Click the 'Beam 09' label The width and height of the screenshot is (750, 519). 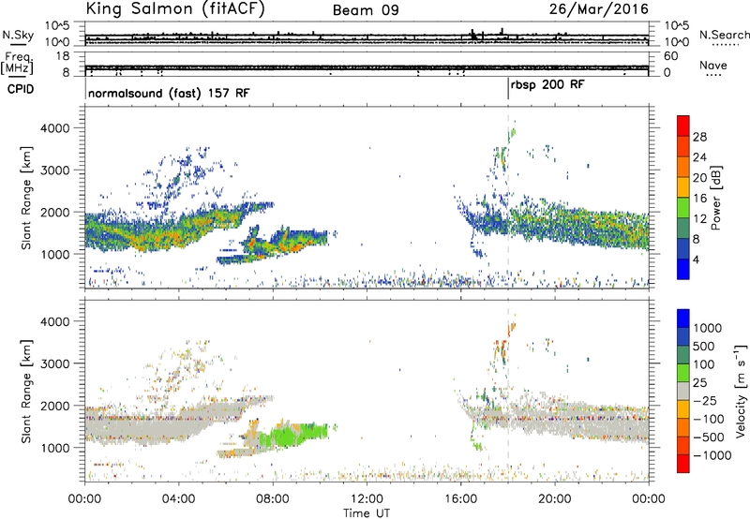(366, 10)
